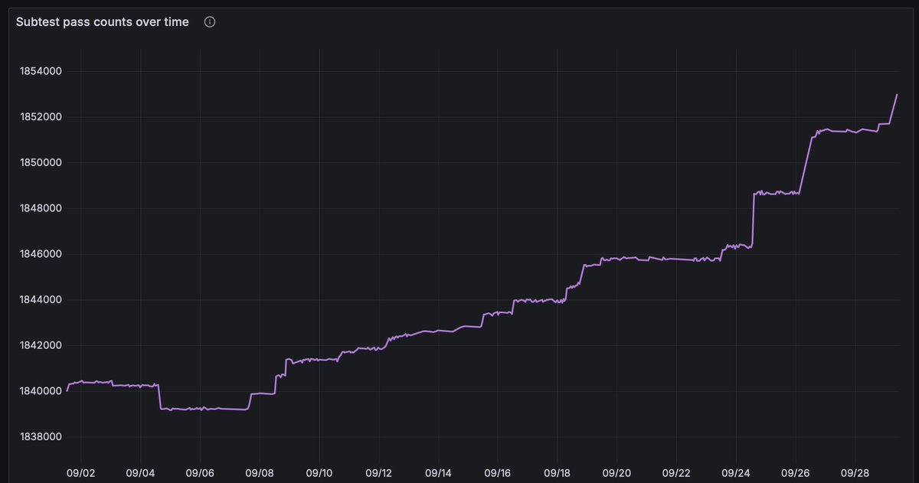
Task: Click the 09/20 date label
Action: [x=617, y=473]
